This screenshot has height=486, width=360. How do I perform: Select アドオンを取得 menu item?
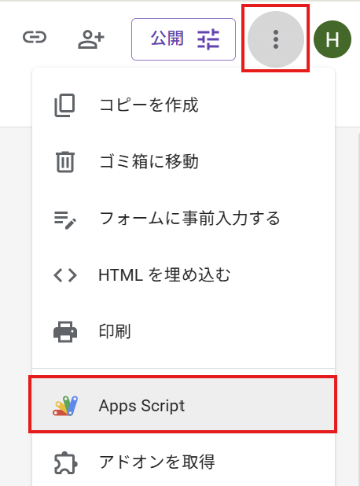[183, 462]
